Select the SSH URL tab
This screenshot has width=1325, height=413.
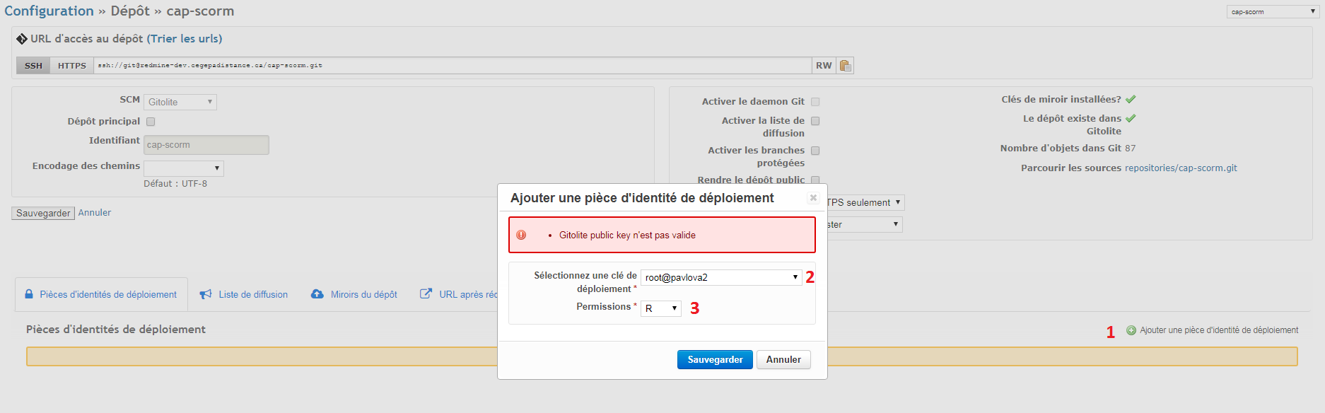33,66
